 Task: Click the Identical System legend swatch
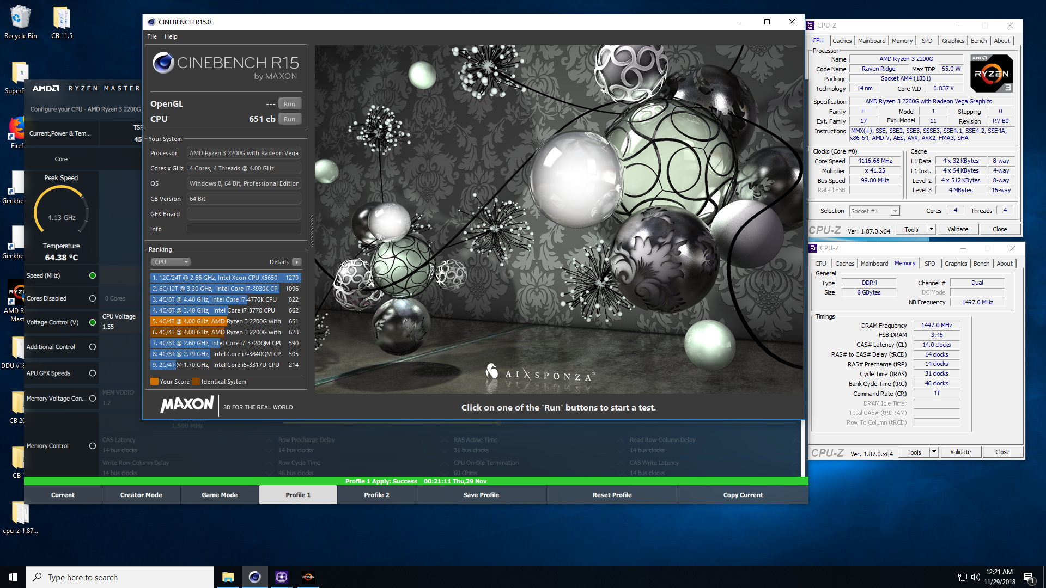pyautogui.click(x=196, y=382)
